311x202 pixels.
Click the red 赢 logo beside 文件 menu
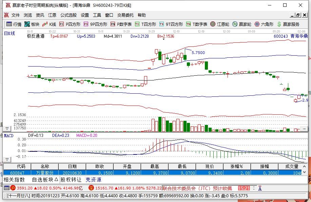click(6, 15)
